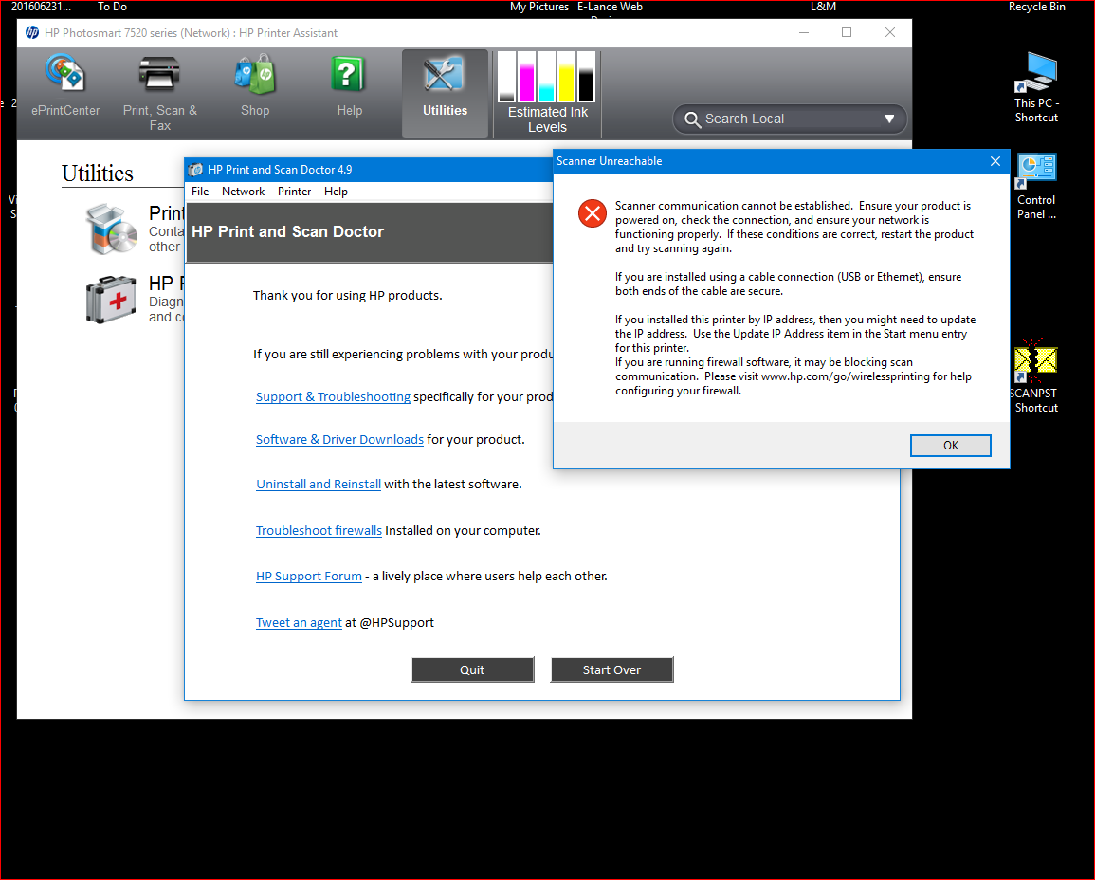Follow the Troubleshoot firewalls link
The height and width of the screenshot is (880, 1095).
pyautogui.click(x=319, y=530)
